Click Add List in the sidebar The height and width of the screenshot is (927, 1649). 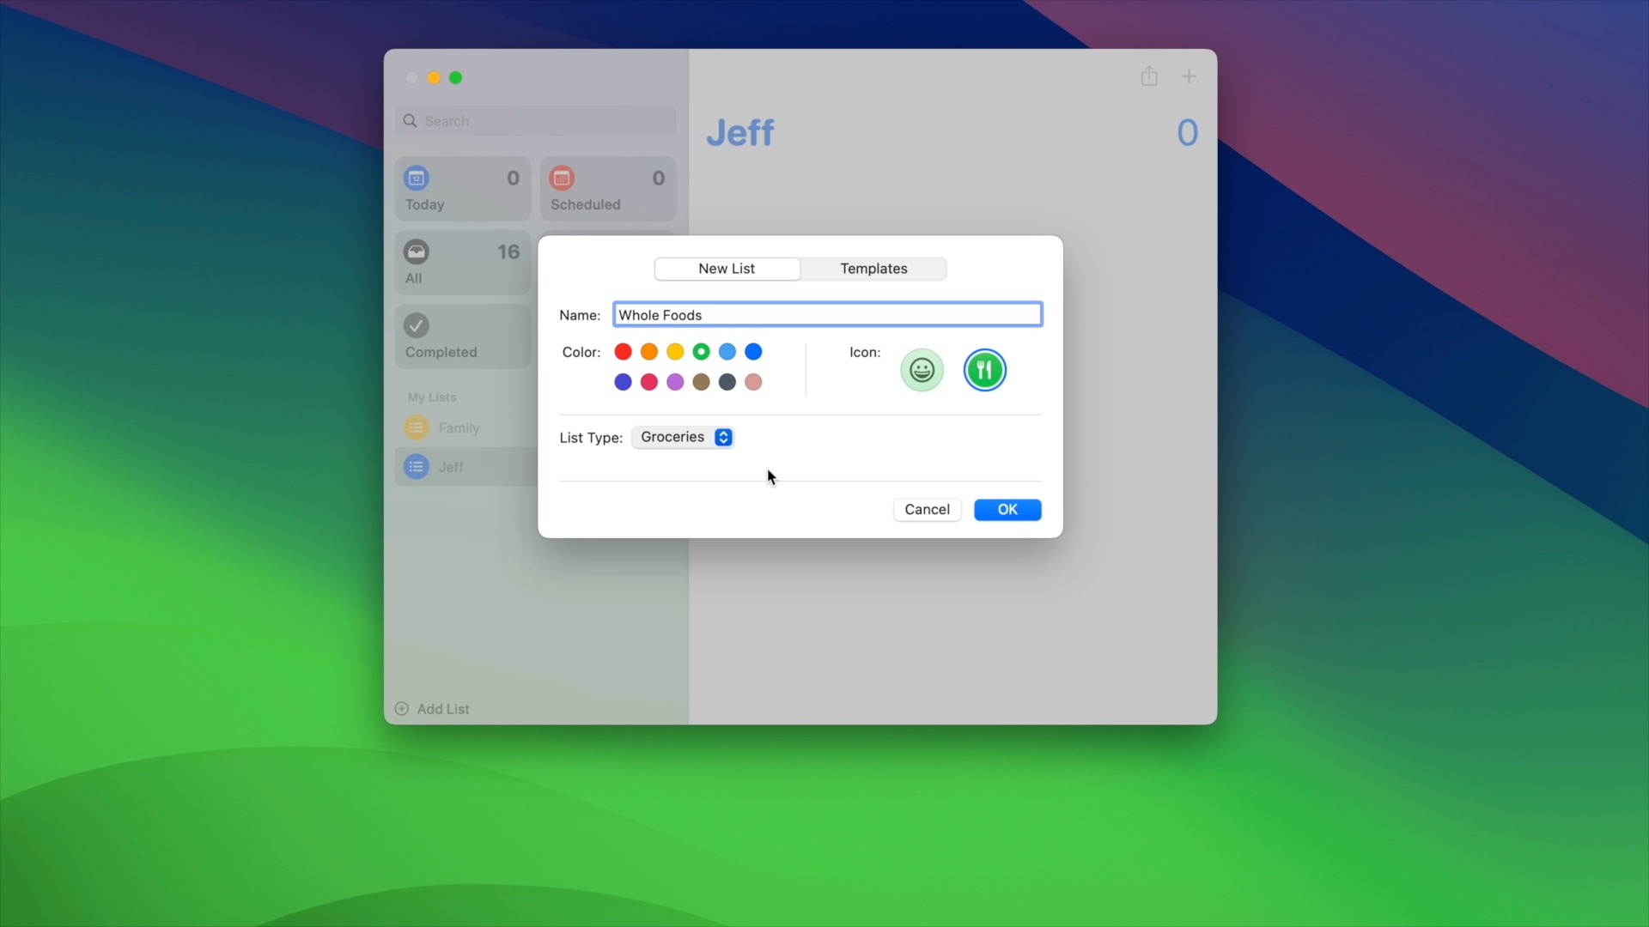(x=432, y=708)
